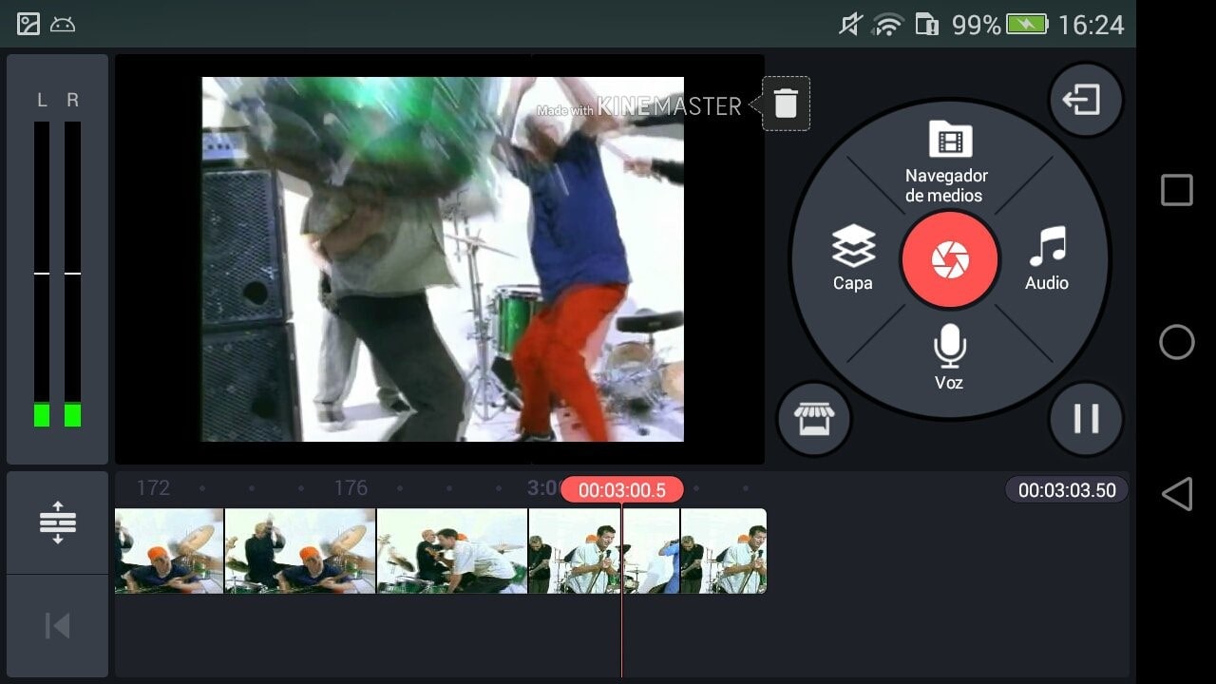Remove the KineMaster watermark with trash icon
1216x684 pixels.
click(x=786, y=104)
